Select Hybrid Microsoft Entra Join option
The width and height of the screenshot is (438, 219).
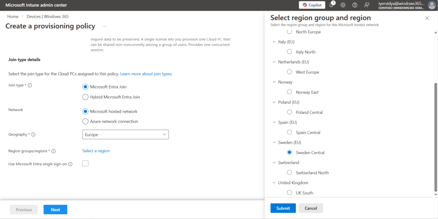click(x=85, y=97)
